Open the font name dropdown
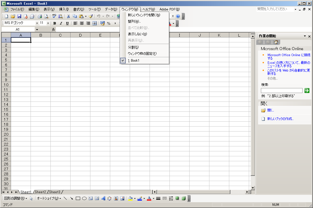Viewport: 313px width, 208px height. pyautogui.click(x=37, y=23)
